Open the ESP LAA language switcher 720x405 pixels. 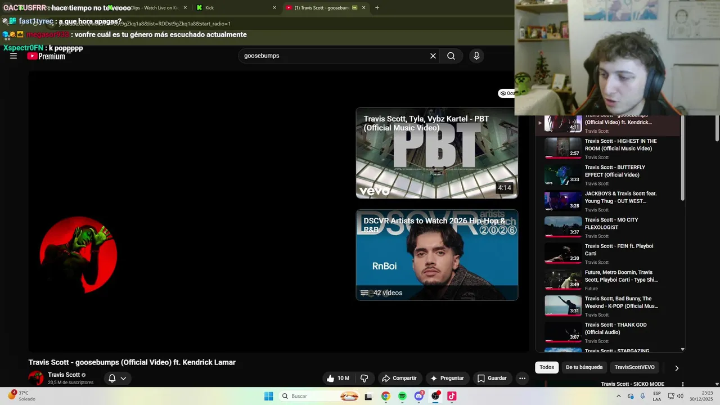[x=657, y=396]
